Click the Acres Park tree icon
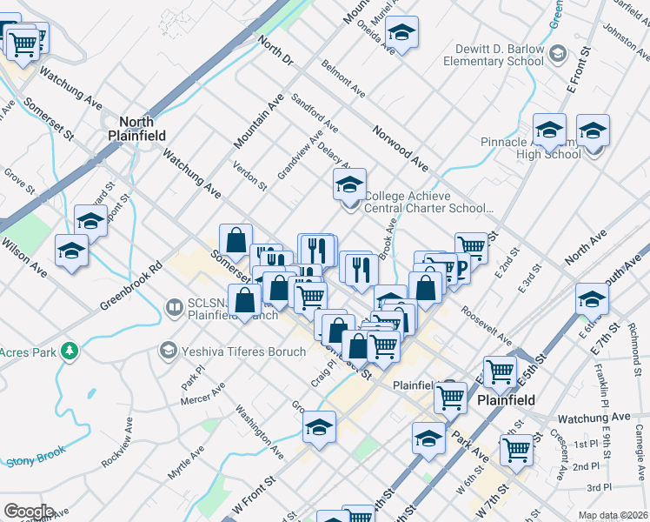Viewport: 650px width, 522px height. (70, 351)
